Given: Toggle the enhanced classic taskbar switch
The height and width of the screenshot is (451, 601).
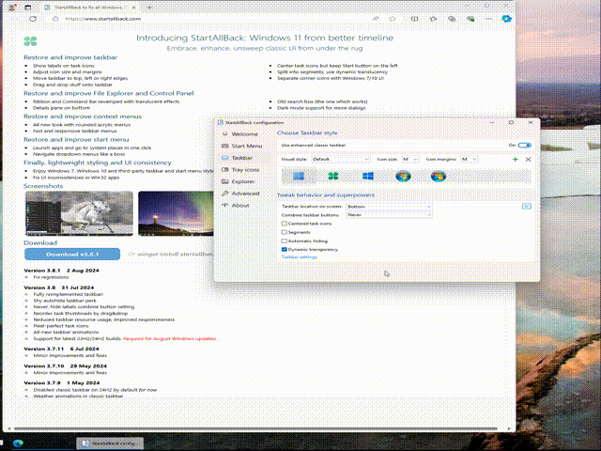Looking at the screenshot, I should tap(524, 146).
